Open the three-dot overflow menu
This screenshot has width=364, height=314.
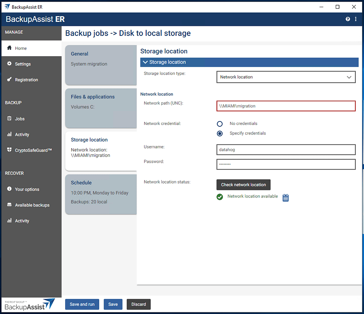coord(356,19)
